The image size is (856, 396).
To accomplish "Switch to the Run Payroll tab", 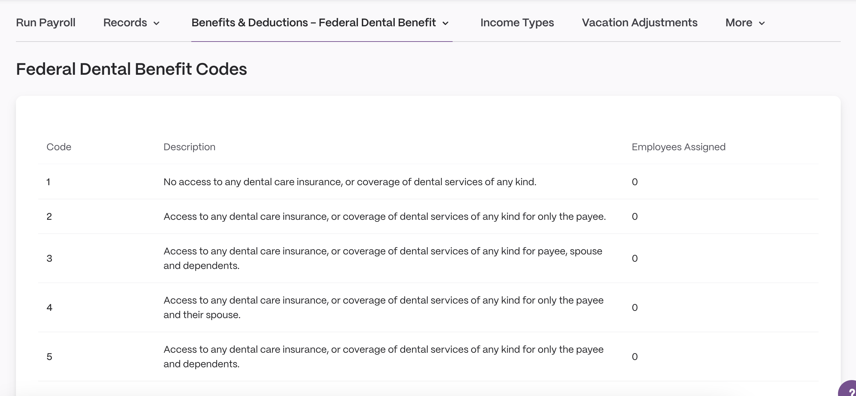I will (46, 22).
